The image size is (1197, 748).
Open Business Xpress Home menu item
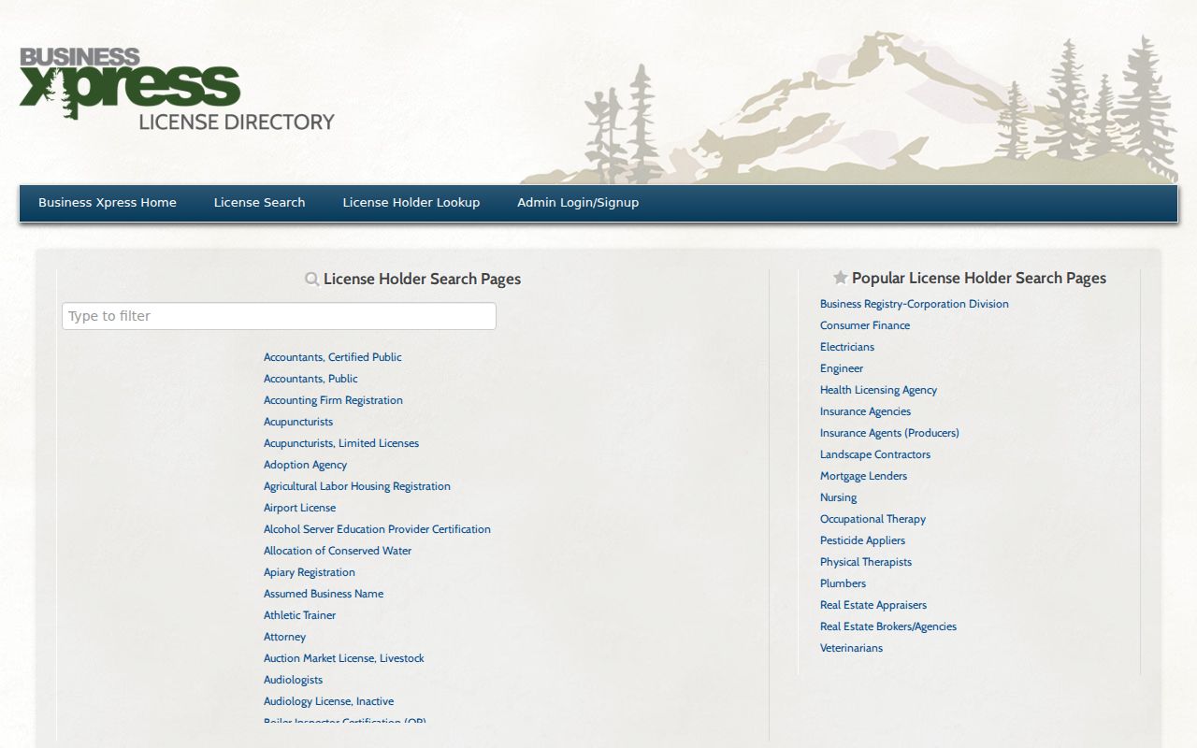[108, 203]
